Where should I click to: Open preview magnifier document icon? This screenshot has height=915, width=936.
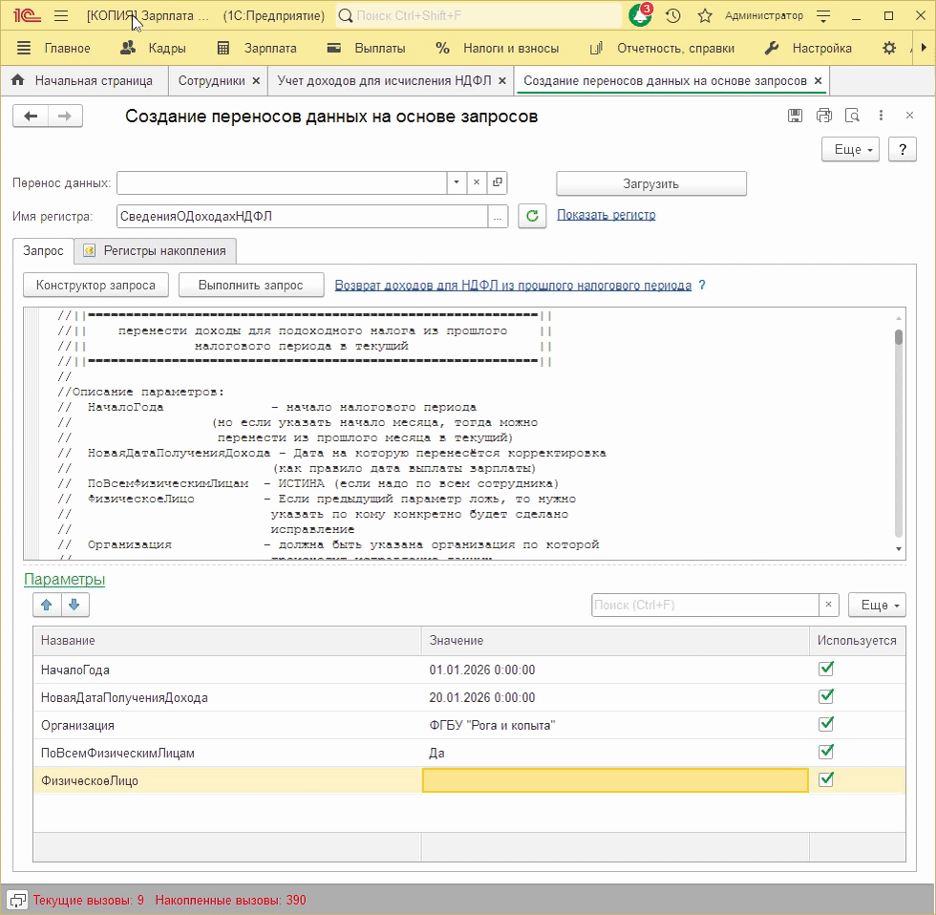coord(852,116)
